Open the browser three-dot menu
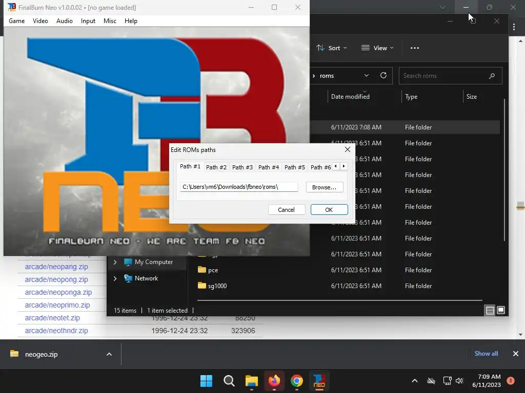525x393 pixels. 514,27
